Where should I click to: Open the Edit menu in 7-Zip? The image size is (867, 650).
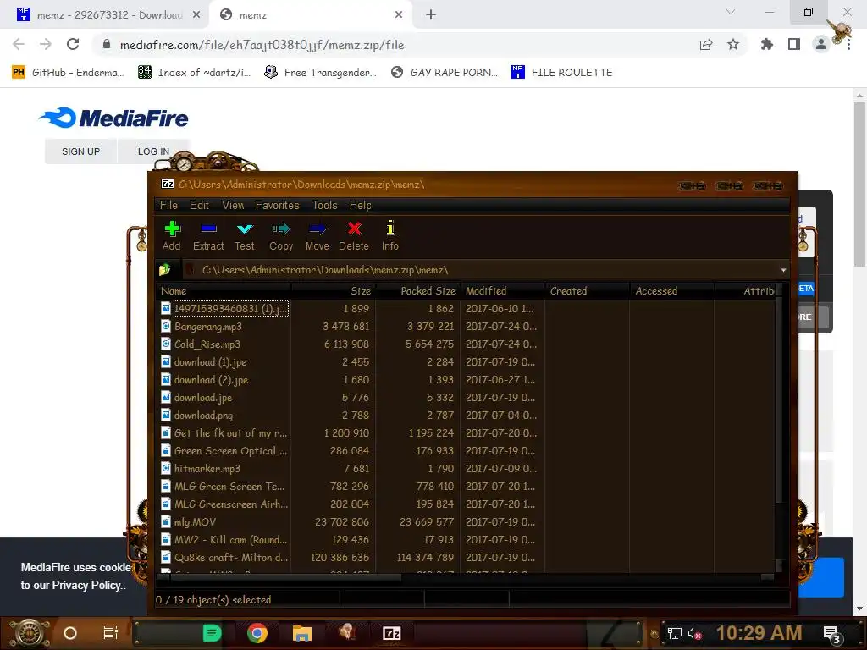pos(199,205)
